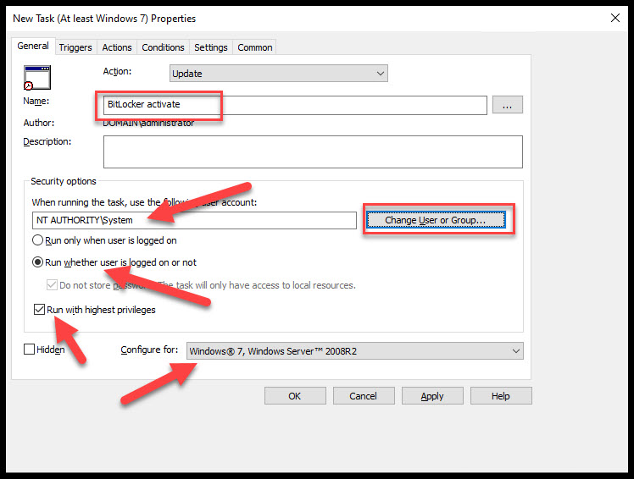Expand the Action dropdown showing Update
Screen dimensions: 634x479
coord(279,74)
